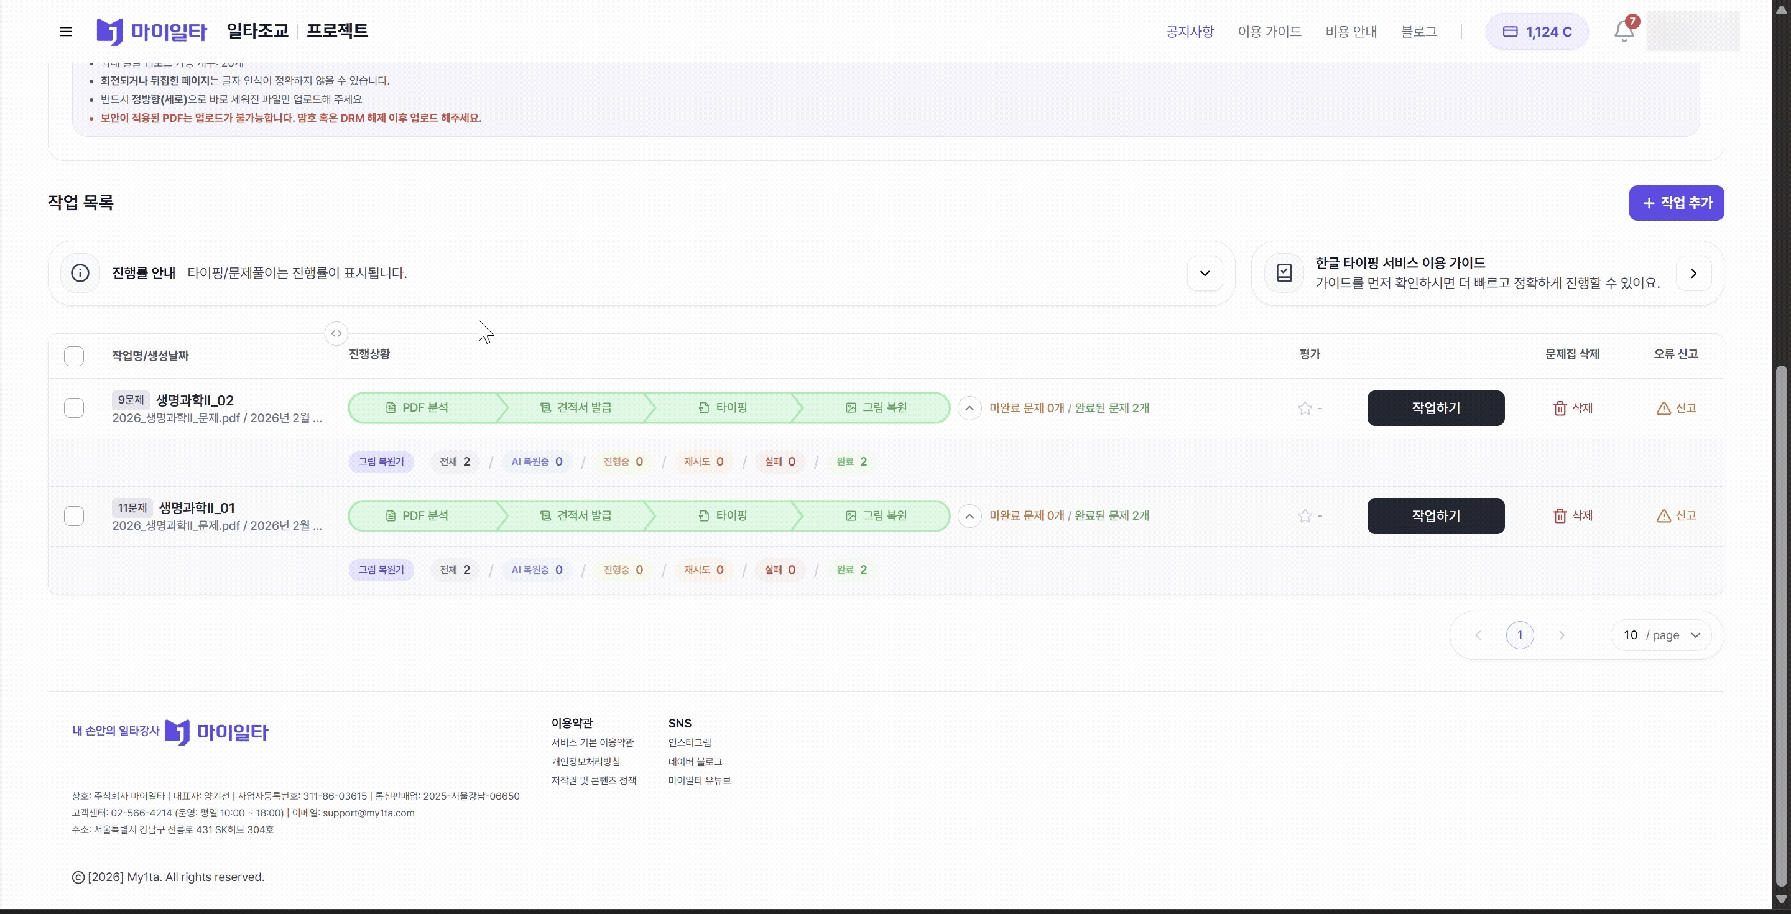The height and width of the screenshot is (914, 1791).
Task: Click the warning report icon for 생명과학II_02
Action: pos(1663,408)
